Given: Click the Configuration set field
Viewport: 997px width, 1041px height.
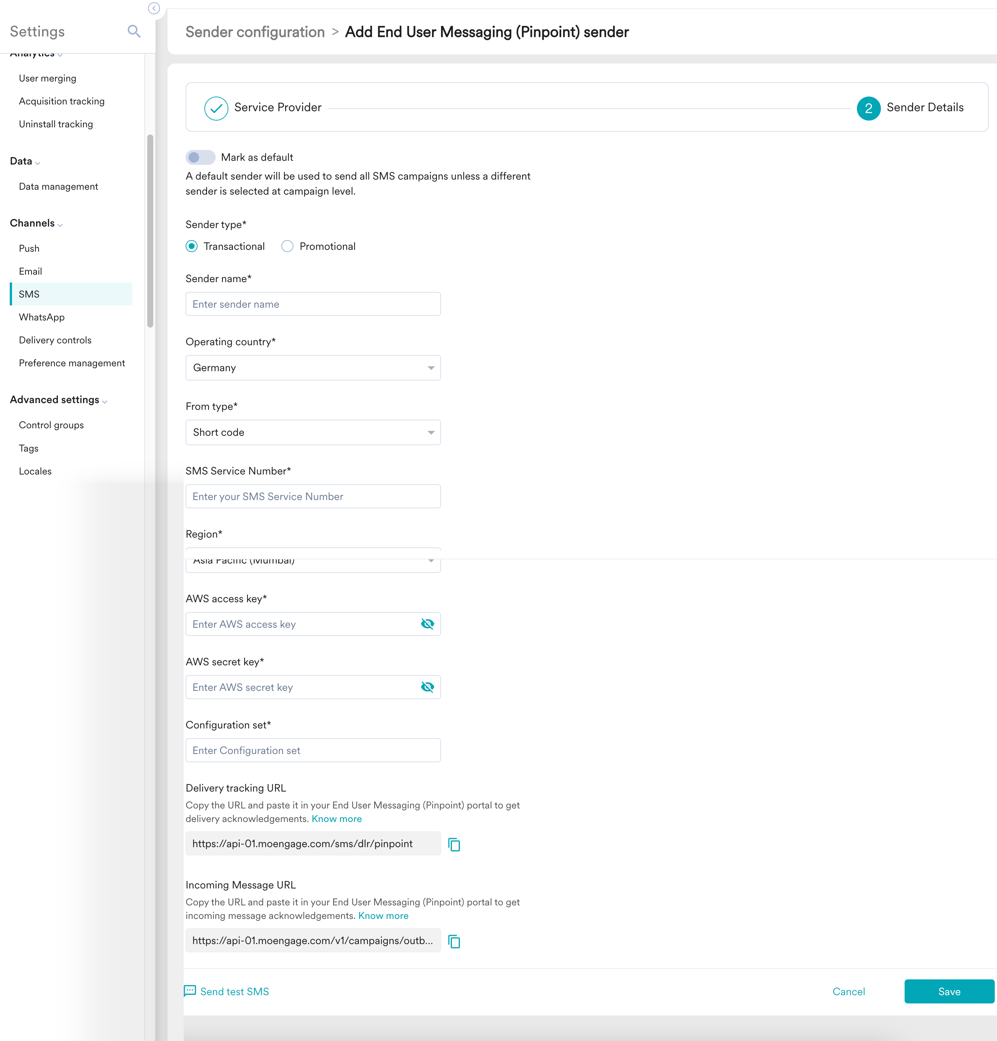Looking at the screenshot, I should (x=313, y=750).
